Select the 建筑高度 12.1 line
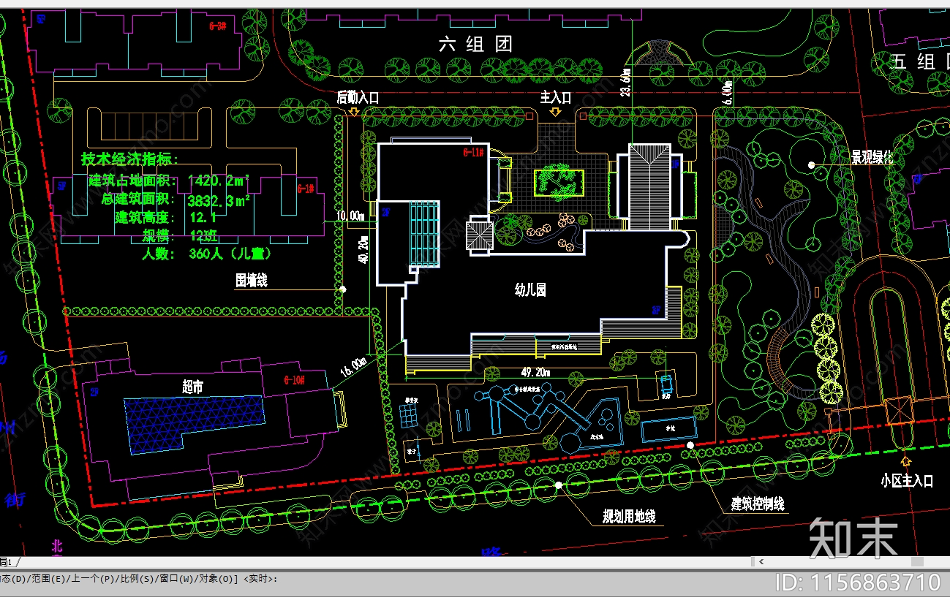The image size is (950, 611). click(x=165, y=217)
